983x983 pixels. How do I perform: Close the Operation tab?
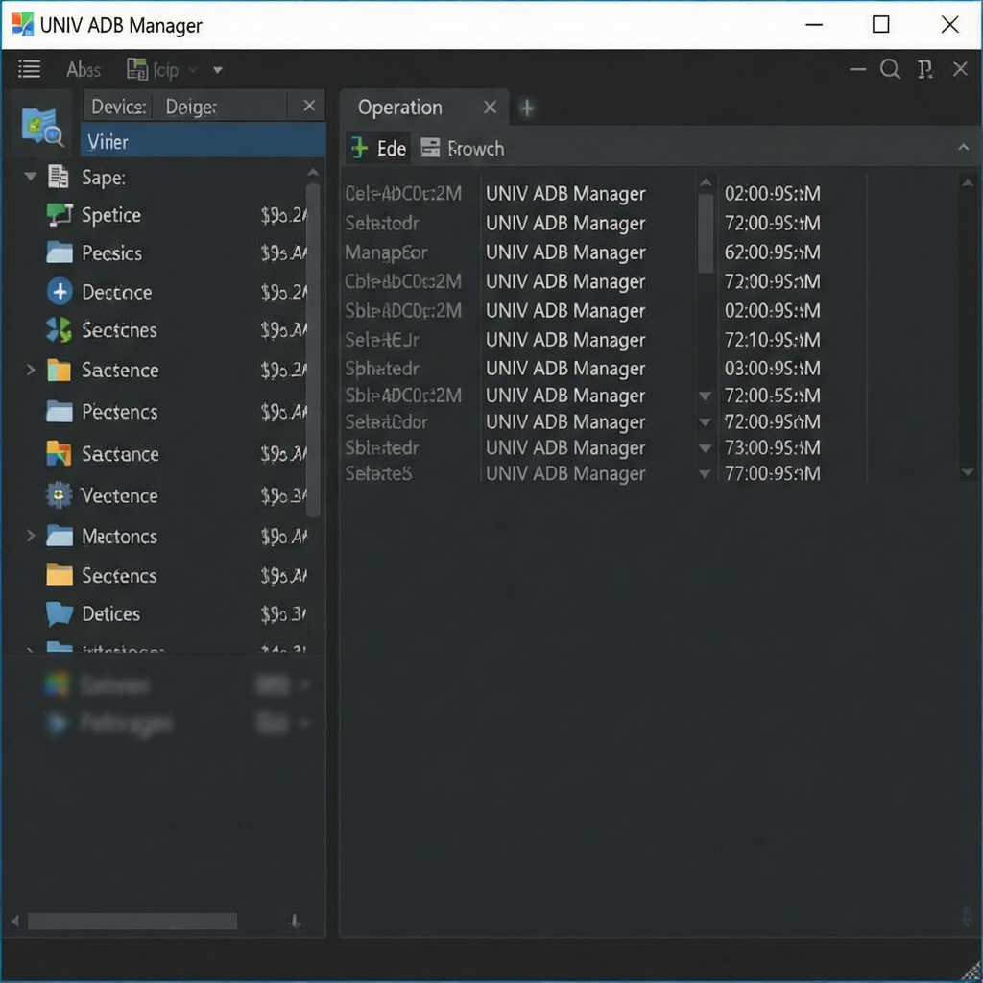[490, 108]
